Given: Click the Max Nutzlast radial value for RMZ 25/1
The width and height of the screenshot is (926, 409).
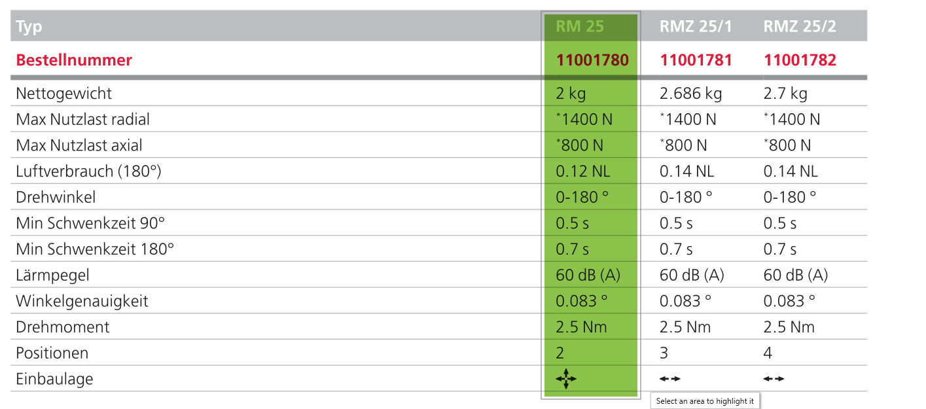Looking at the screenshot, I should click(x=688, y=119).
